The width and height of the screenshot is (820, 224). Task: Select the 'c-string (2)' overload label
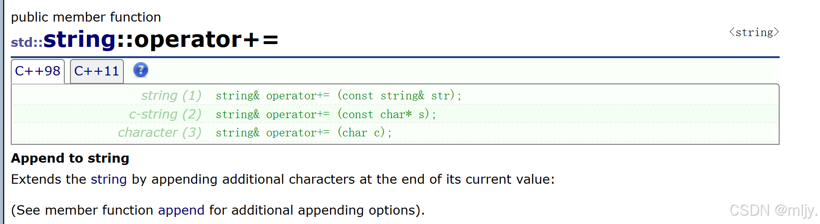[x=165, y=114]
